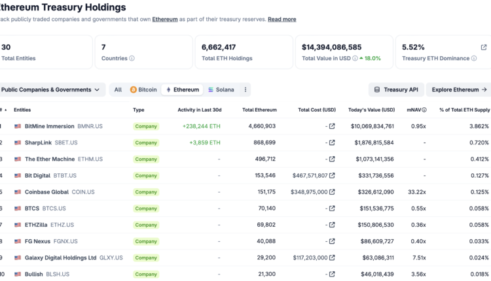Select the Ethereum filter tab
Screen dimensions: 491x281
pyautogui.click(x=182, y=90)
